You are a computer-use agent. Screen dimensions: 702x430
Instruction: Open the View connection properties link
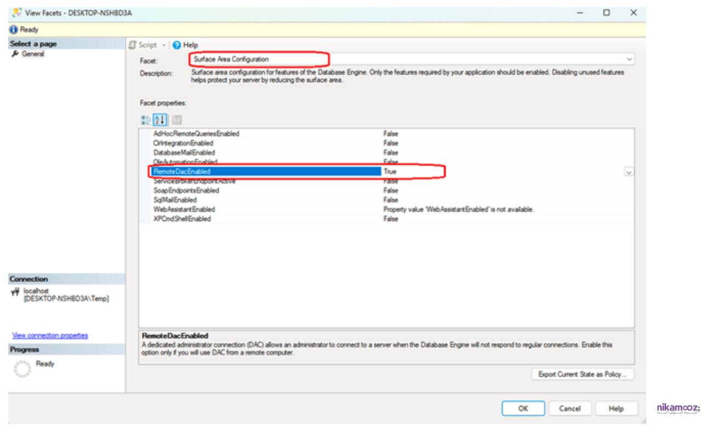(x=50, y=335)
